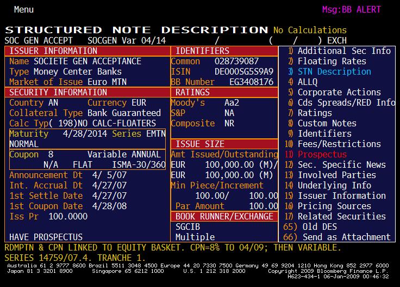Image resolution: width=400 pixels, height=287 pixels.
Task: Select the ISIN value DE000SG5S9A9
Action: click(244, 71)
